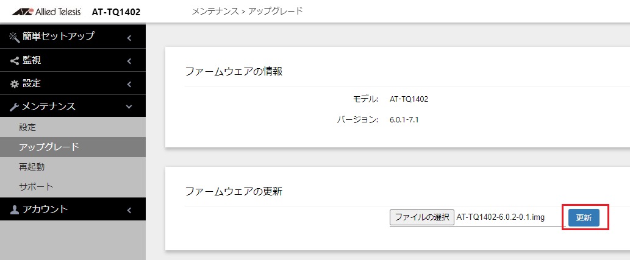This screenshot has width=630, height=260.
Task: Click the blue 更新 button
Action: (584, 217)
